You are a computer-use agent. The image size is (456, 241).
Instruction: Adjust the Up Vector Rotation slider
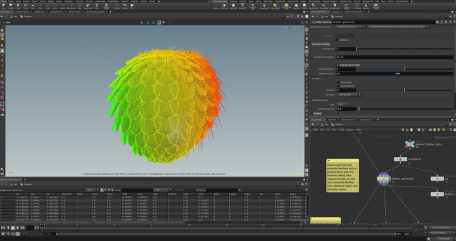coord(405,90)
